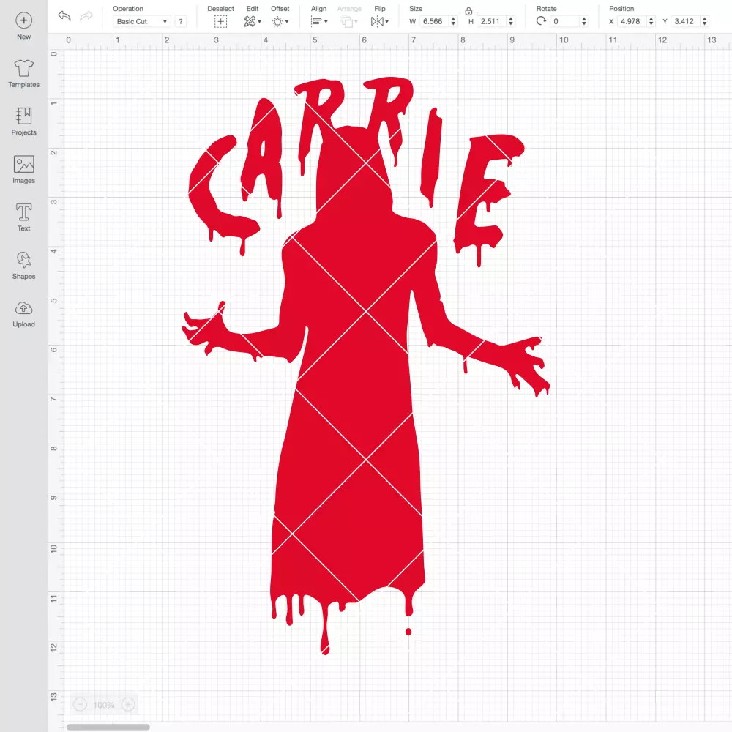This screenshot has width=732, height=732.
Task: Click the Height value field
Action: pyautogui.click(x=491, y=21)
